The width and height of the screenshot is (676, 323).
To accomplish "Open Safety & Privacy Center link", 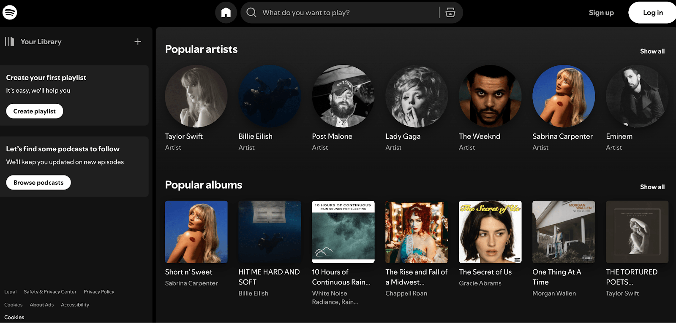I will click(50, 292).
